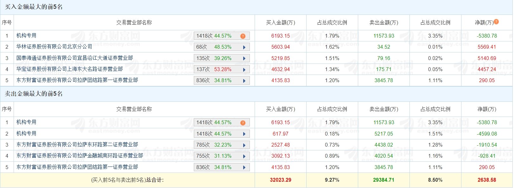Click total net amount 2638.58 cell
The image size is (514, 188).
[487, 180]
